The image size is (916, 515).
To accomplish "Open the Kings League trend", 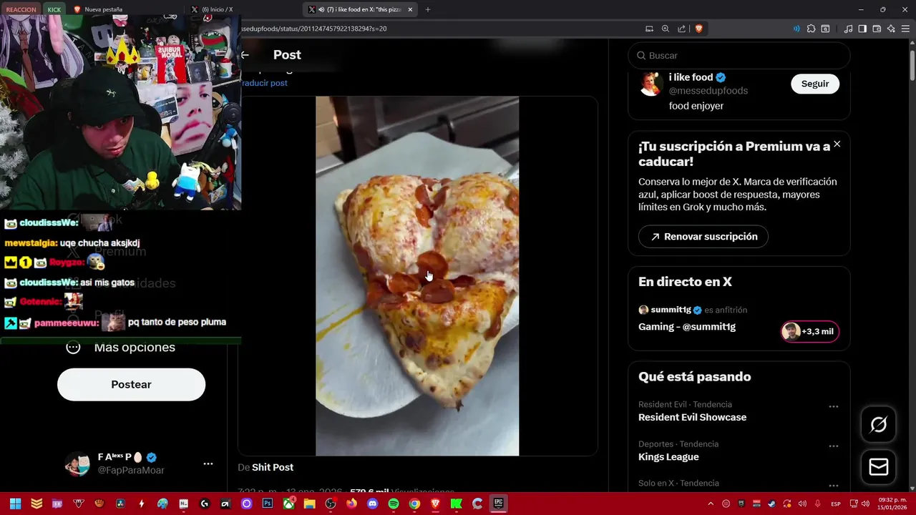I will pos(668,456).
